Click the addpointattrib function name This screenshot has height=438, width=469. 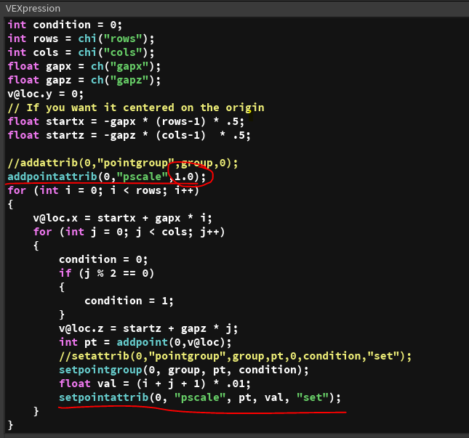(52, 177)
